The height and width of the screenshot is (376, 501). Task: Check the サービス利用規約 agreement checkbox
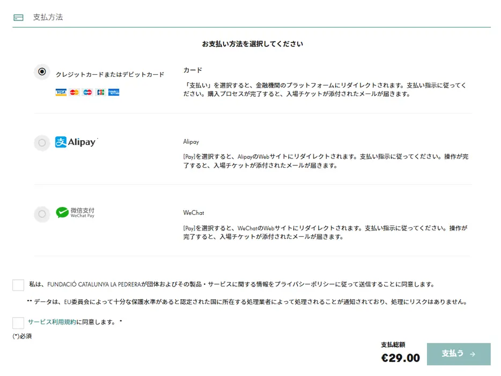tap(18, 323)
